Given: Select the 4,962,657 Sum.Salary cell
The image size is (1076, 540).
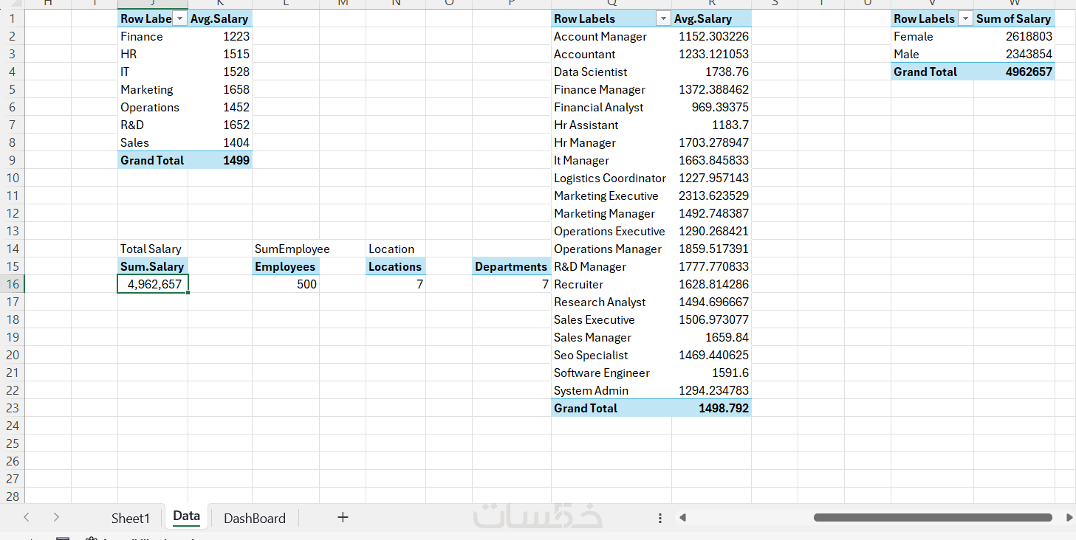Looking at the screenshot, I should click(153, 284).
